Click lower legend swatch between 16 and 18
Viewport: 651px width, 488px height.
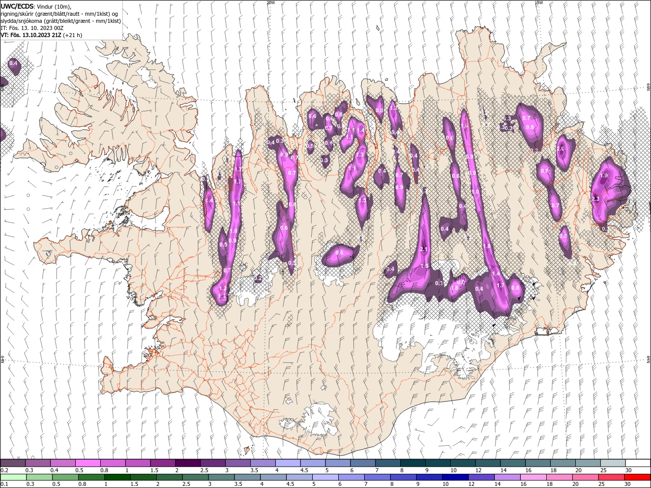(532, 477)
